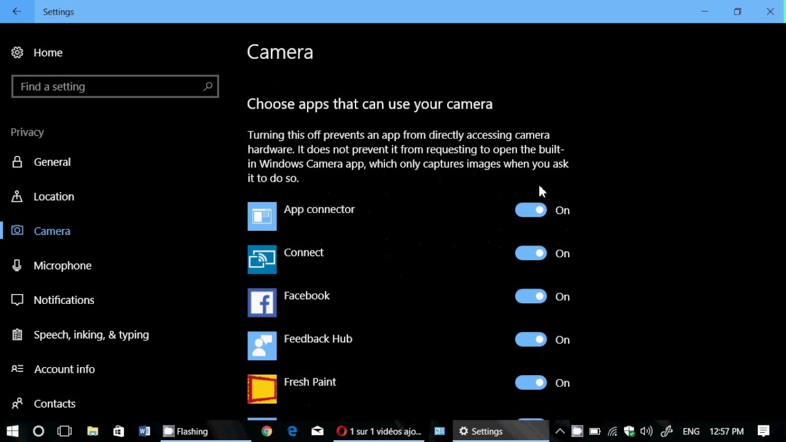
Task: Open File Explorer from the taskbar
Action: point(93,431)
